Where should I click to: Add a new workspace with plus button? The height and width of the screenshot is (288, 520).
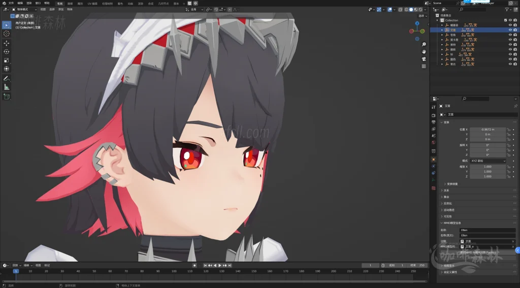pyautogui.click(x=184, y=4)
